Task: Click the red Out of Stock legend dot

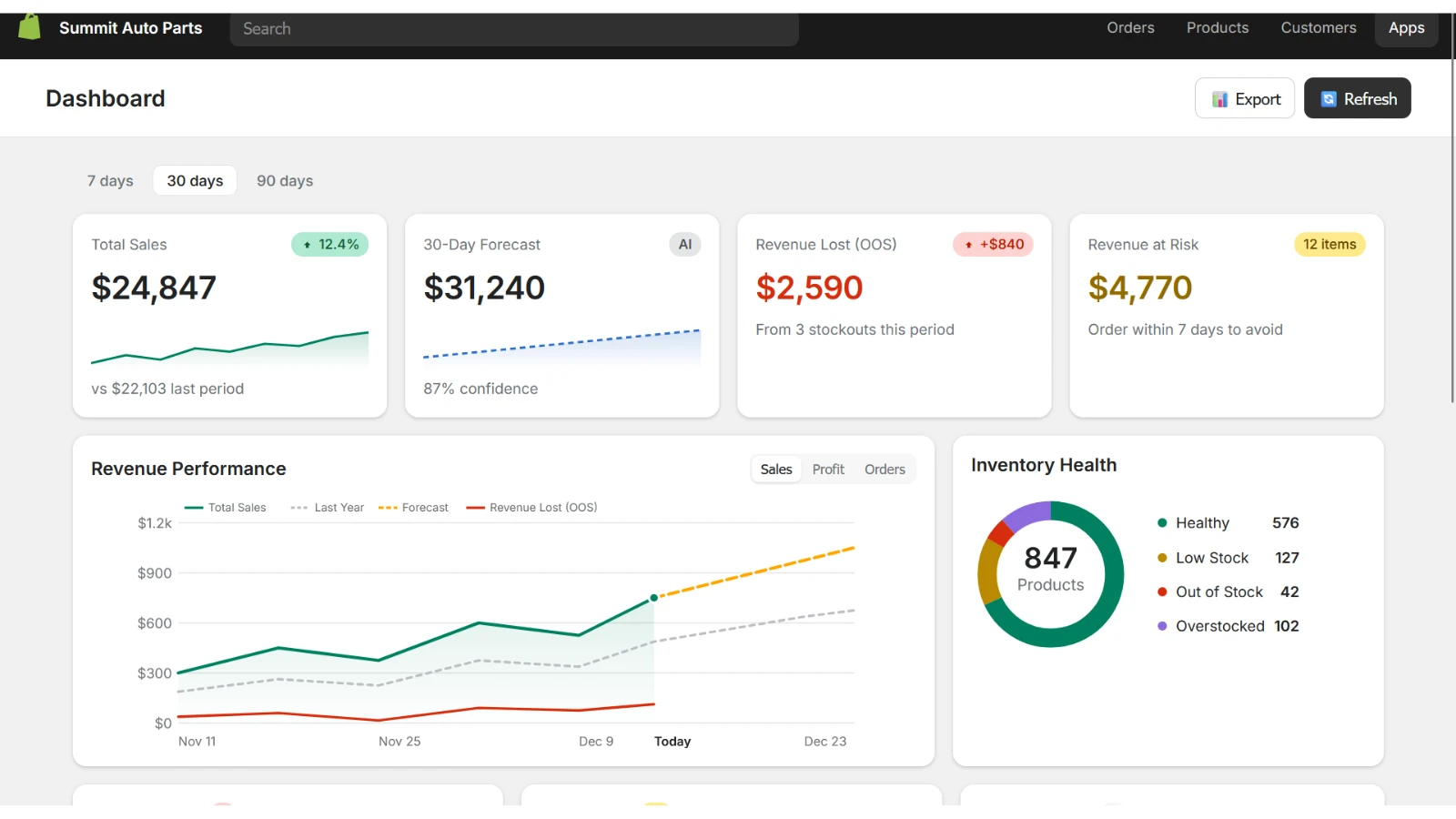Action: [x=1162, y=591]
